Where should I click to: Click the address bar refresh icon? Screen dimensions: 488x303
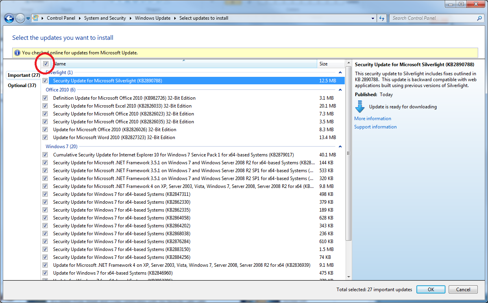pos(381,18)
